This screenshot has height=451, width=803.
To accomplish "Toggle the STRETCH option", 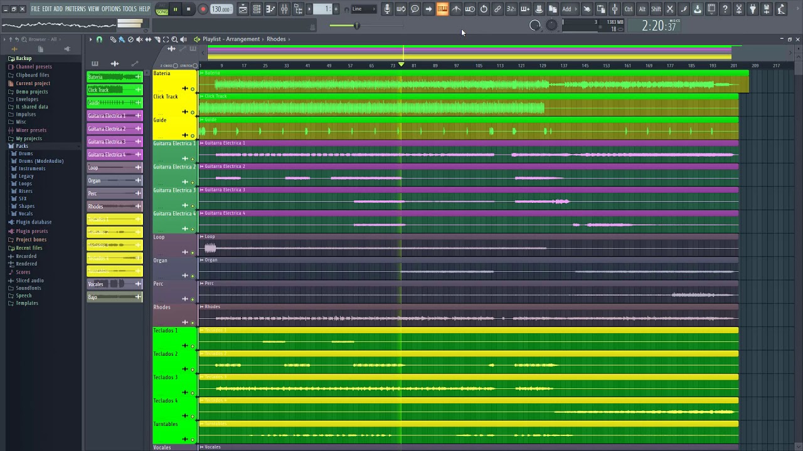I will pos(195,66).
